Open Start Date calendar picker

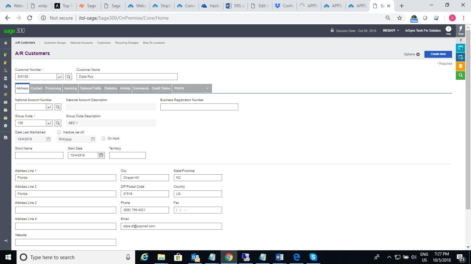pos(101,155)
